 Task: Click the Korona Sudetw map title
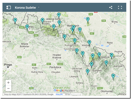coord(25,8)
